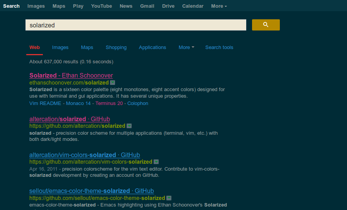Expand the More results filter dropdown
The width and height of the screenshot is (347, 210).
click(186, 47)
